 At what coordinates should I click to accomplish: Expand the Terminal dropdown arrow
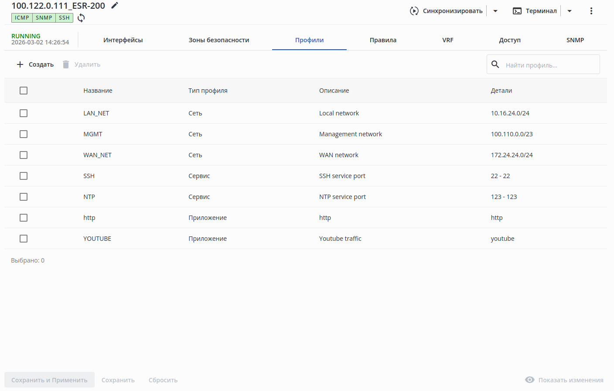[570, 11]
